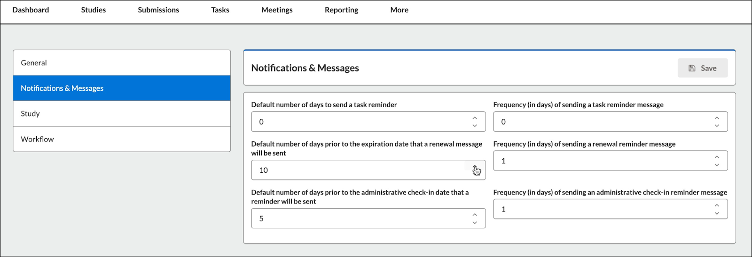The height and width of the screenshot is (257, 752).
Task: Click the 'Default number of days to send a task reminder' label
Action: 324,105
